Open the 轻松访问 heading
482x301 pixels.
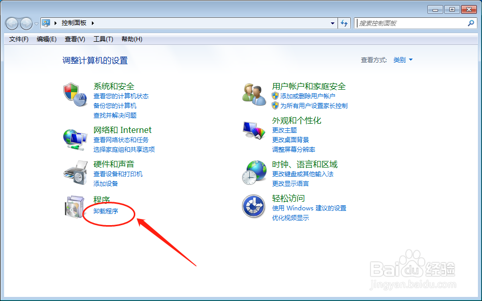[288, 198]
